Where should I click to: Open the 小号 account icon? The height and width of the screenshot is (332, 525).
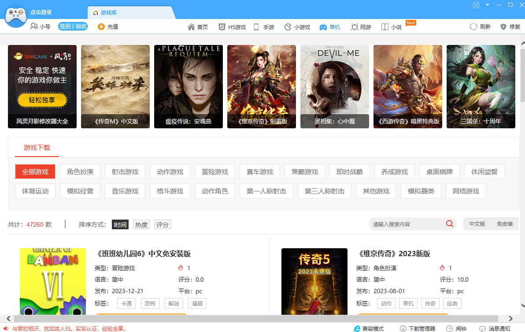(x=34, y=26)
